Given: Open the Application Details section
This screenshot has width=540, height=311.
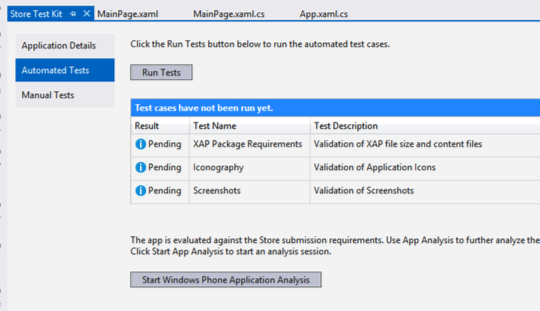Looking at the screenshot, I should tap(58, 46).
